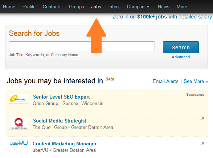Expand the More menu

pos(182,7)
